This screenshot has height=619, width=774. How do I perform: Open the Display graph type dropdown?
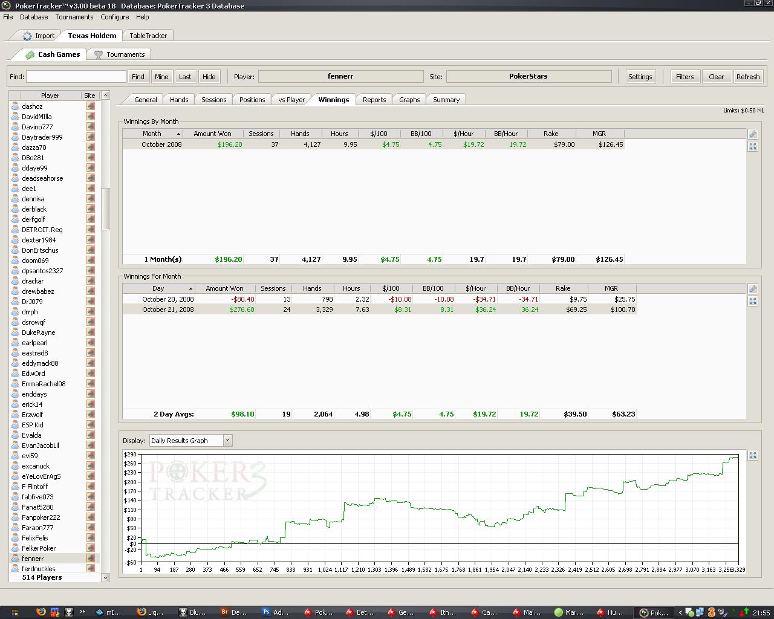[227, 441]
